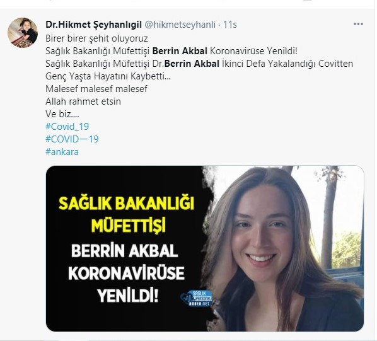This screenshot has height=341, width=377.
Task: Click yellow SAĞLIK BAKANLIĞI MÜFETTİŞİ headline text
Action: tap(127, 214)
